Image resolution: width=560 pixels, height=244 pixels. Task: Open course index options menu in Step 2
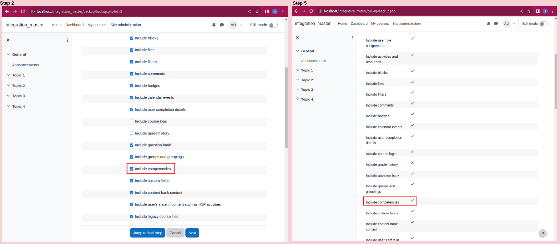coord(67,40)
